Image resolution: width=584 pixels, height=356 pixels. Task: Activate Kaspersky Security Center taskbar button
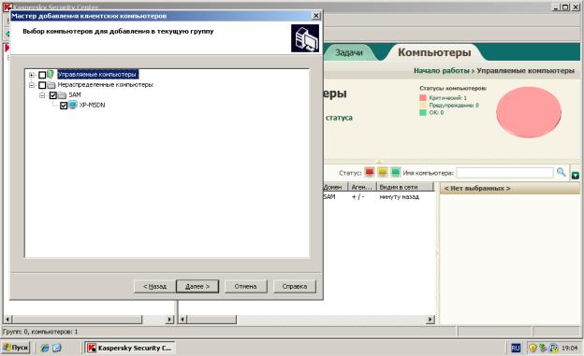129,348
